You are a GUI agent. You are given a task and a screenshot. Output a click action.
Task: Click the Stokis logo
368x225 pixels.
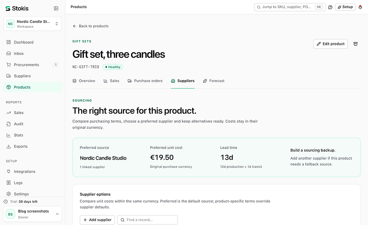click(17, 8)
